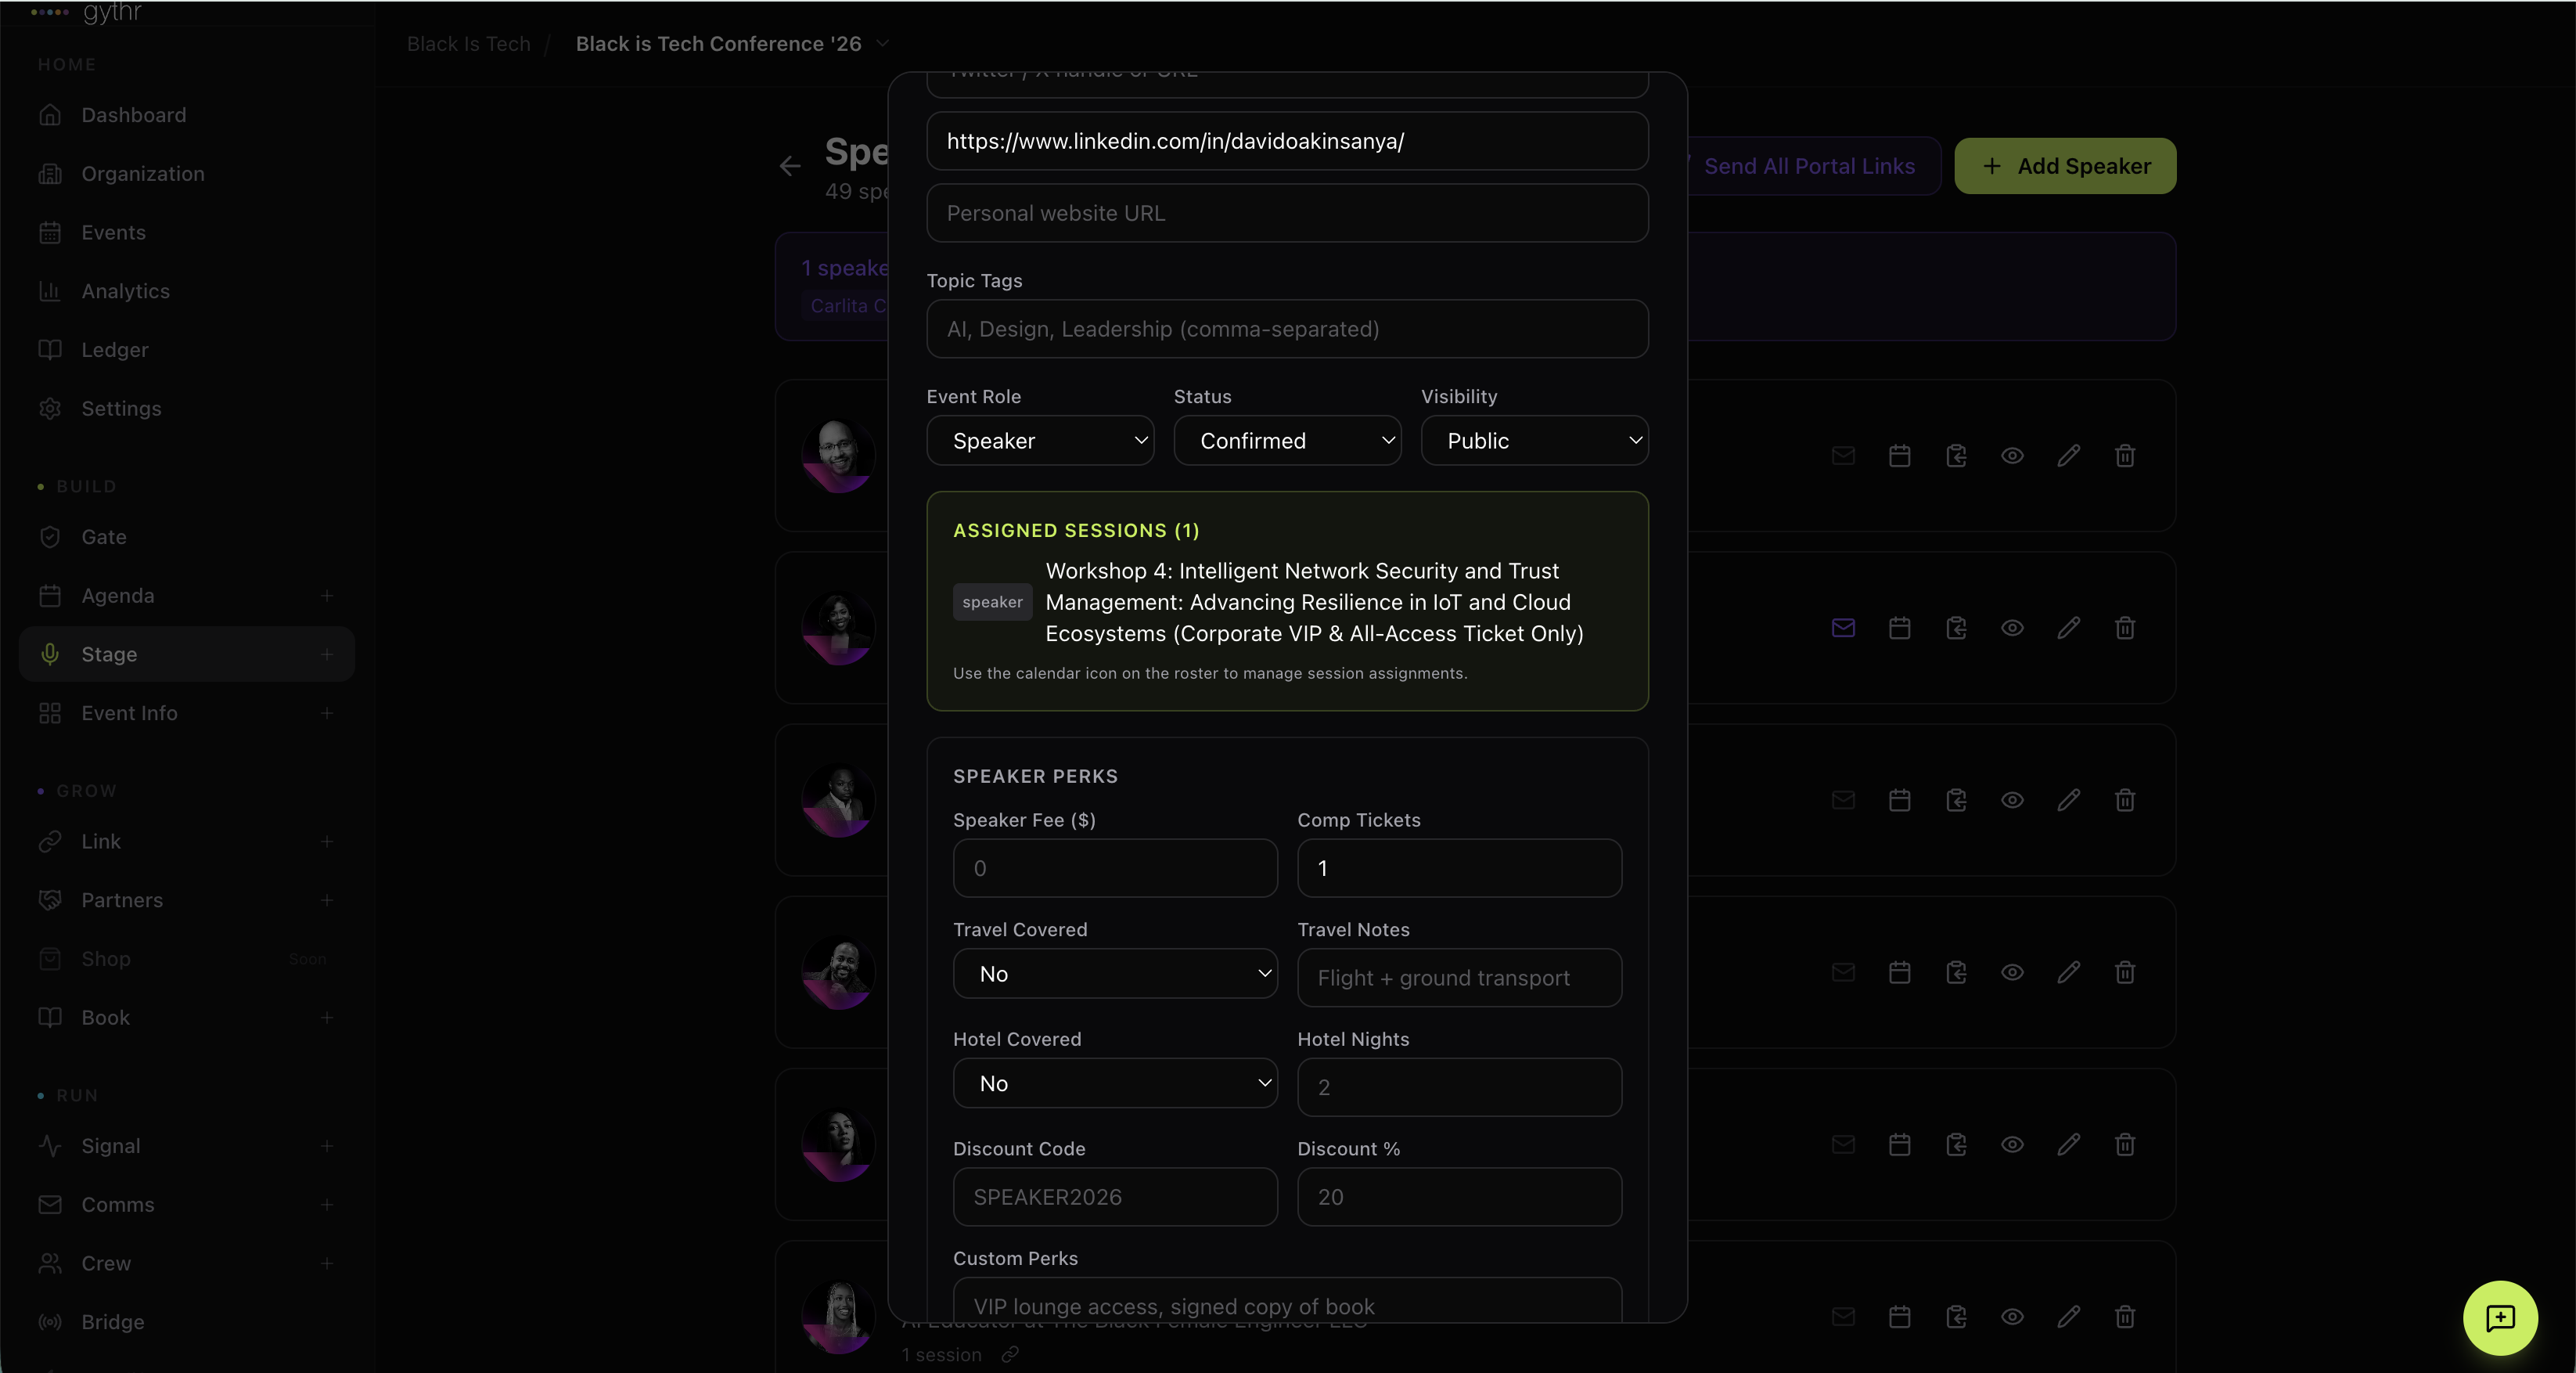2576x1373 pixels.
Task: Expand the Black is Tech Conference '26 selector
Action: [882, 43]
